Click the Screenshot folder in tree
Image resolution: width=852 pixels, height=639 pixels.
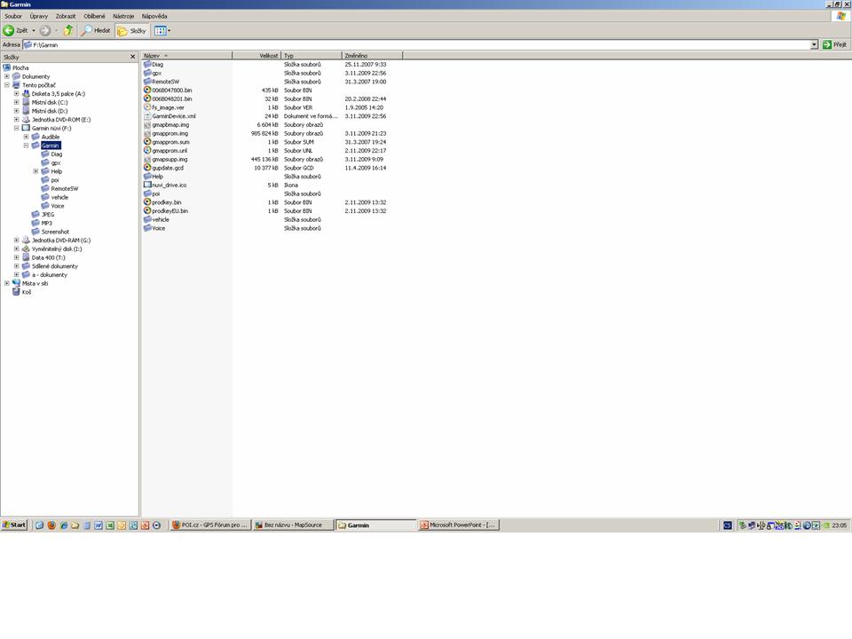pyautogui.click(x=54, y=232)
